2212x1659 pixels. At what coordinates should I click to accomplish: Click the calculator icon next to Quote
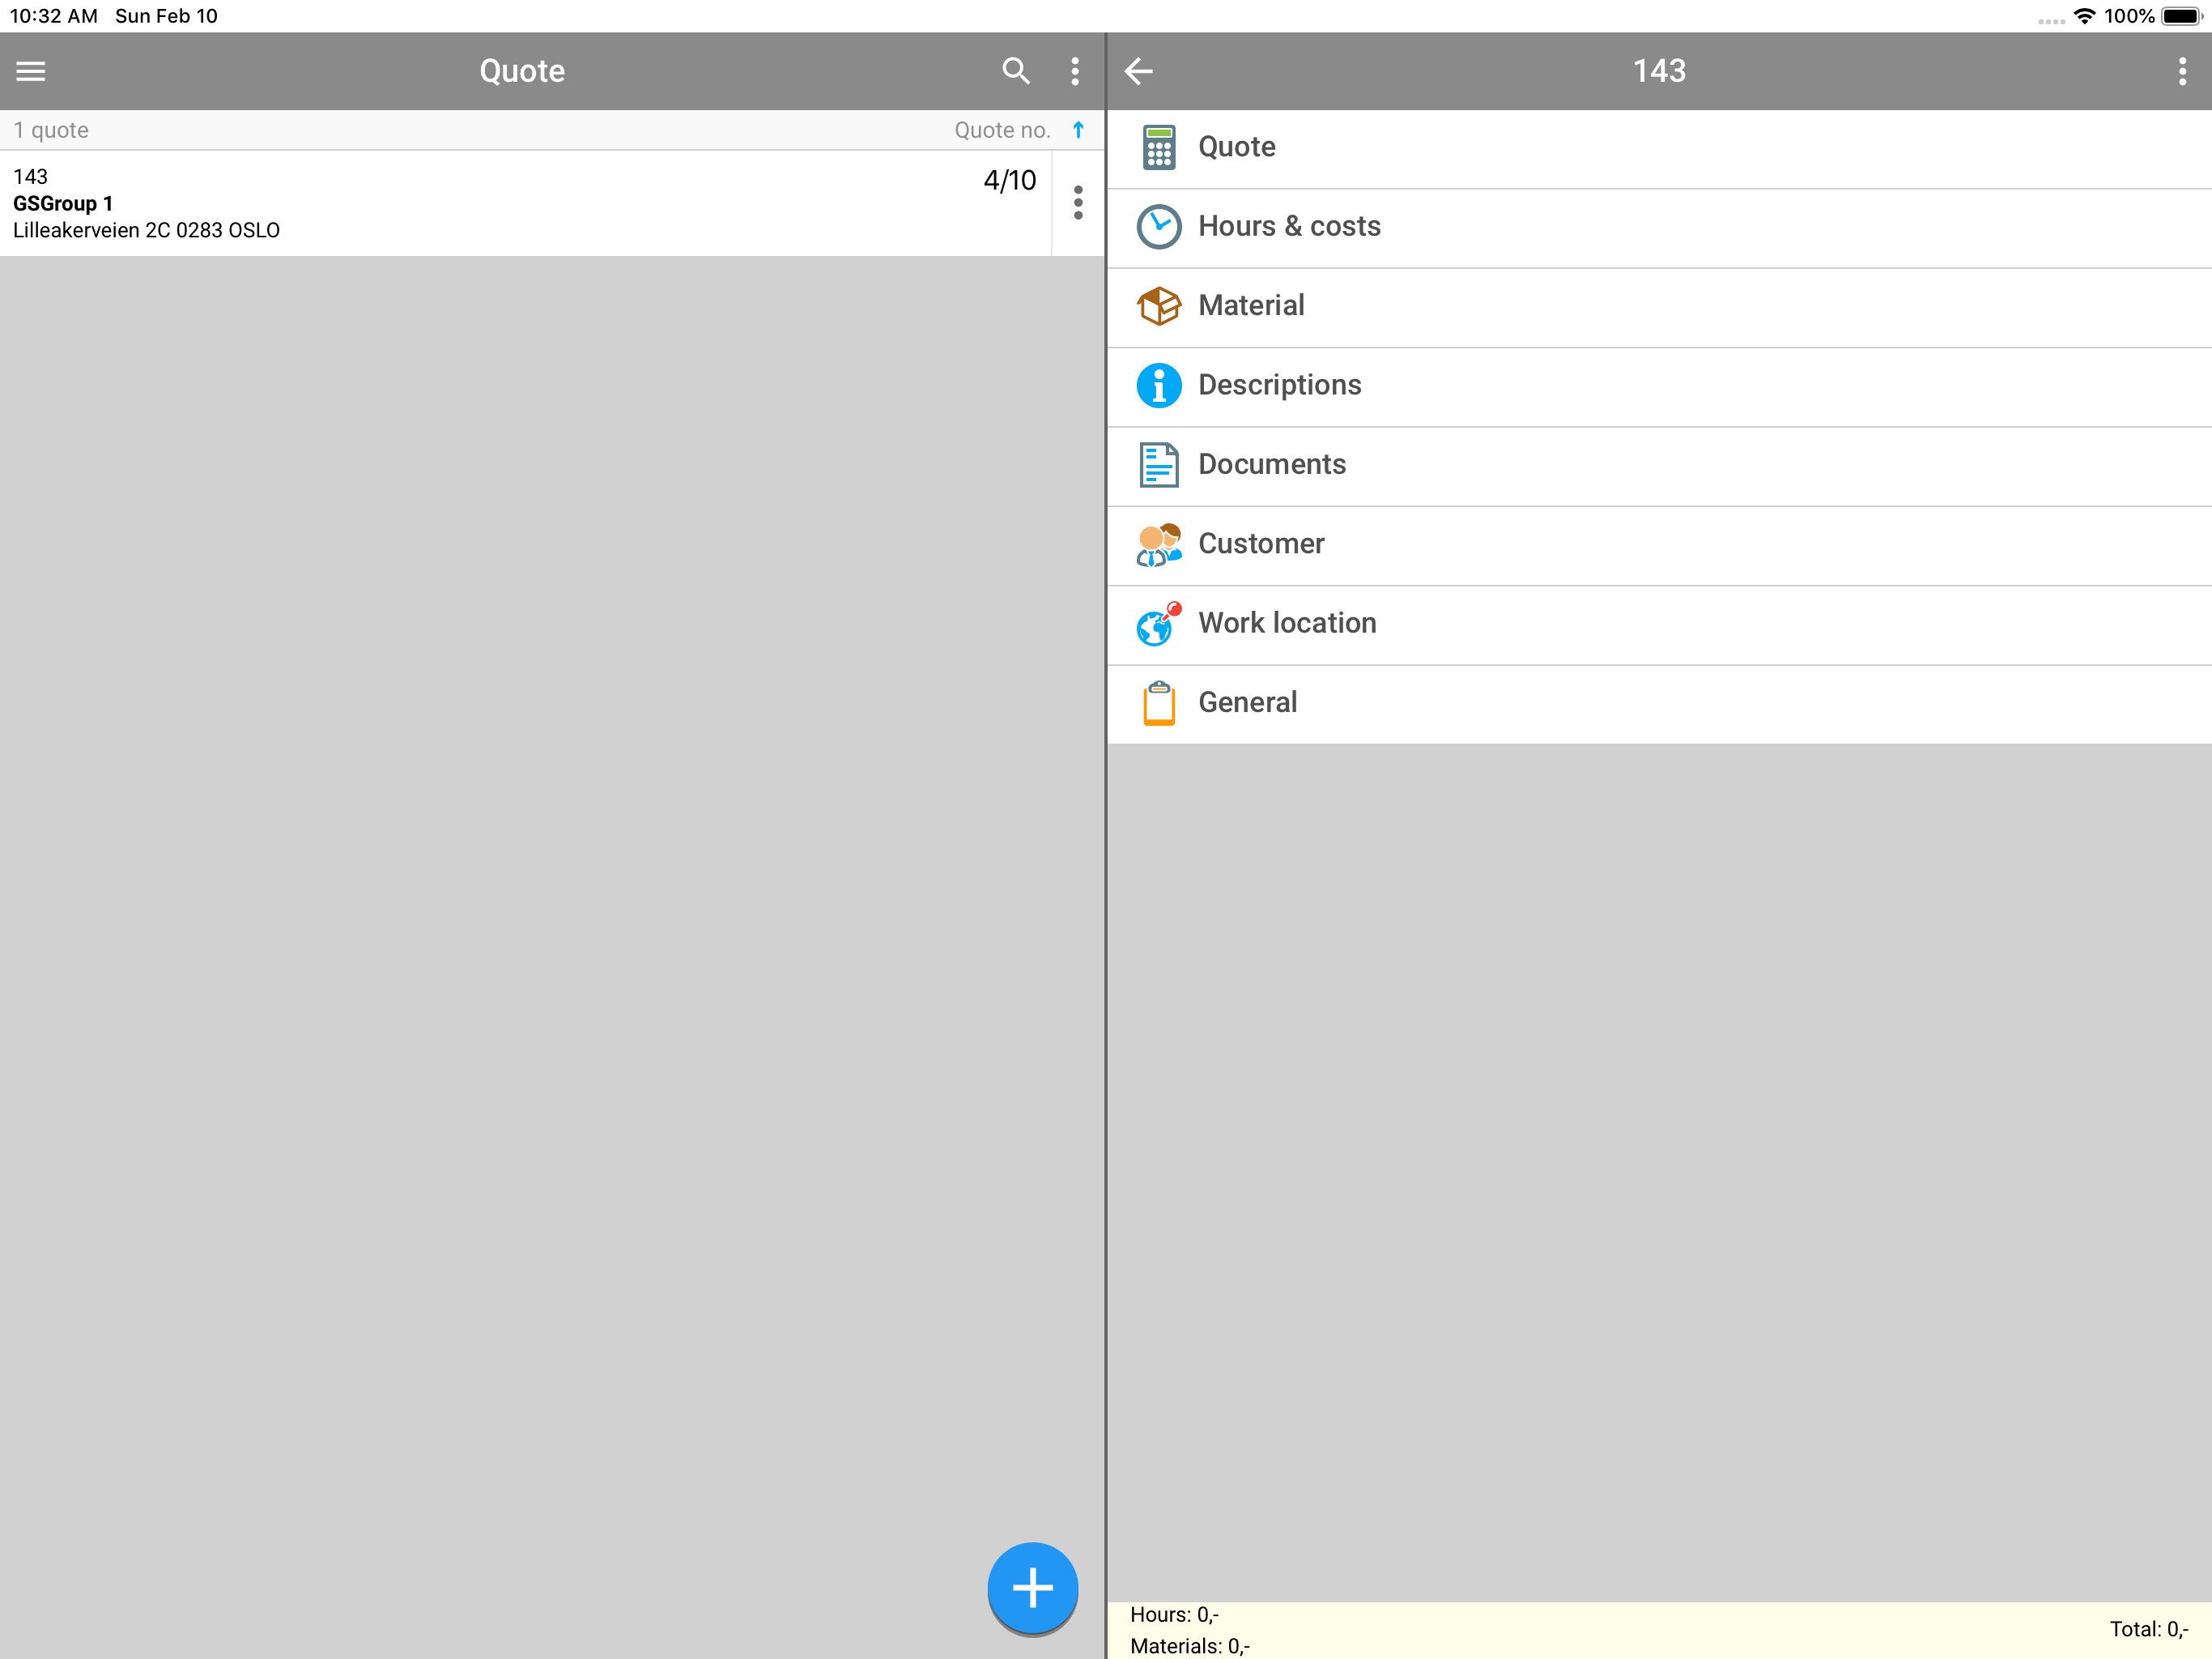[x=1159, y=147]
